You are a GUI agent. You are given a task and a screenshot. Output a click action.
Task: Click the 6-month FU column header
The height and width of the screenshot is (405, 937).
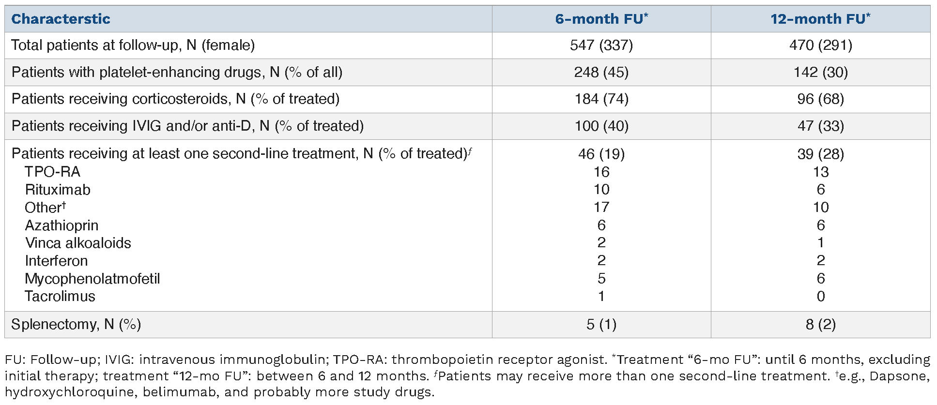click(x=601, y=19)
